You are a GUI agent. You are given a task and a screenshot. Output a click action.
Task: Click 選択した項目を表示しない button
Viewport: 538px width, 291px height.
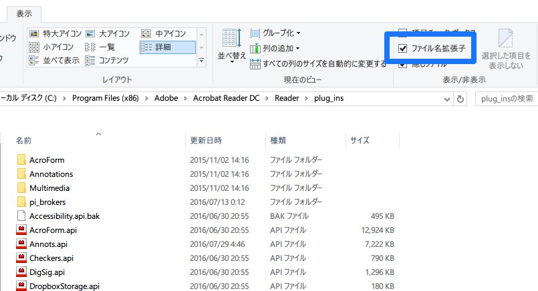click(x=506, y=49)
